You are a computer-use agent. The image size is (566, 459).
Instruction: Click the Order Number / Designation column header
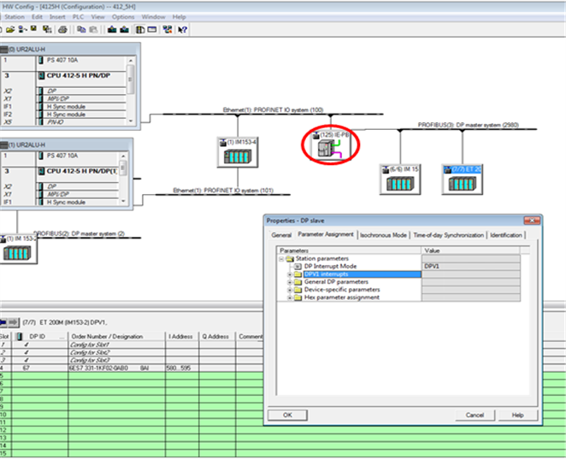116,336
